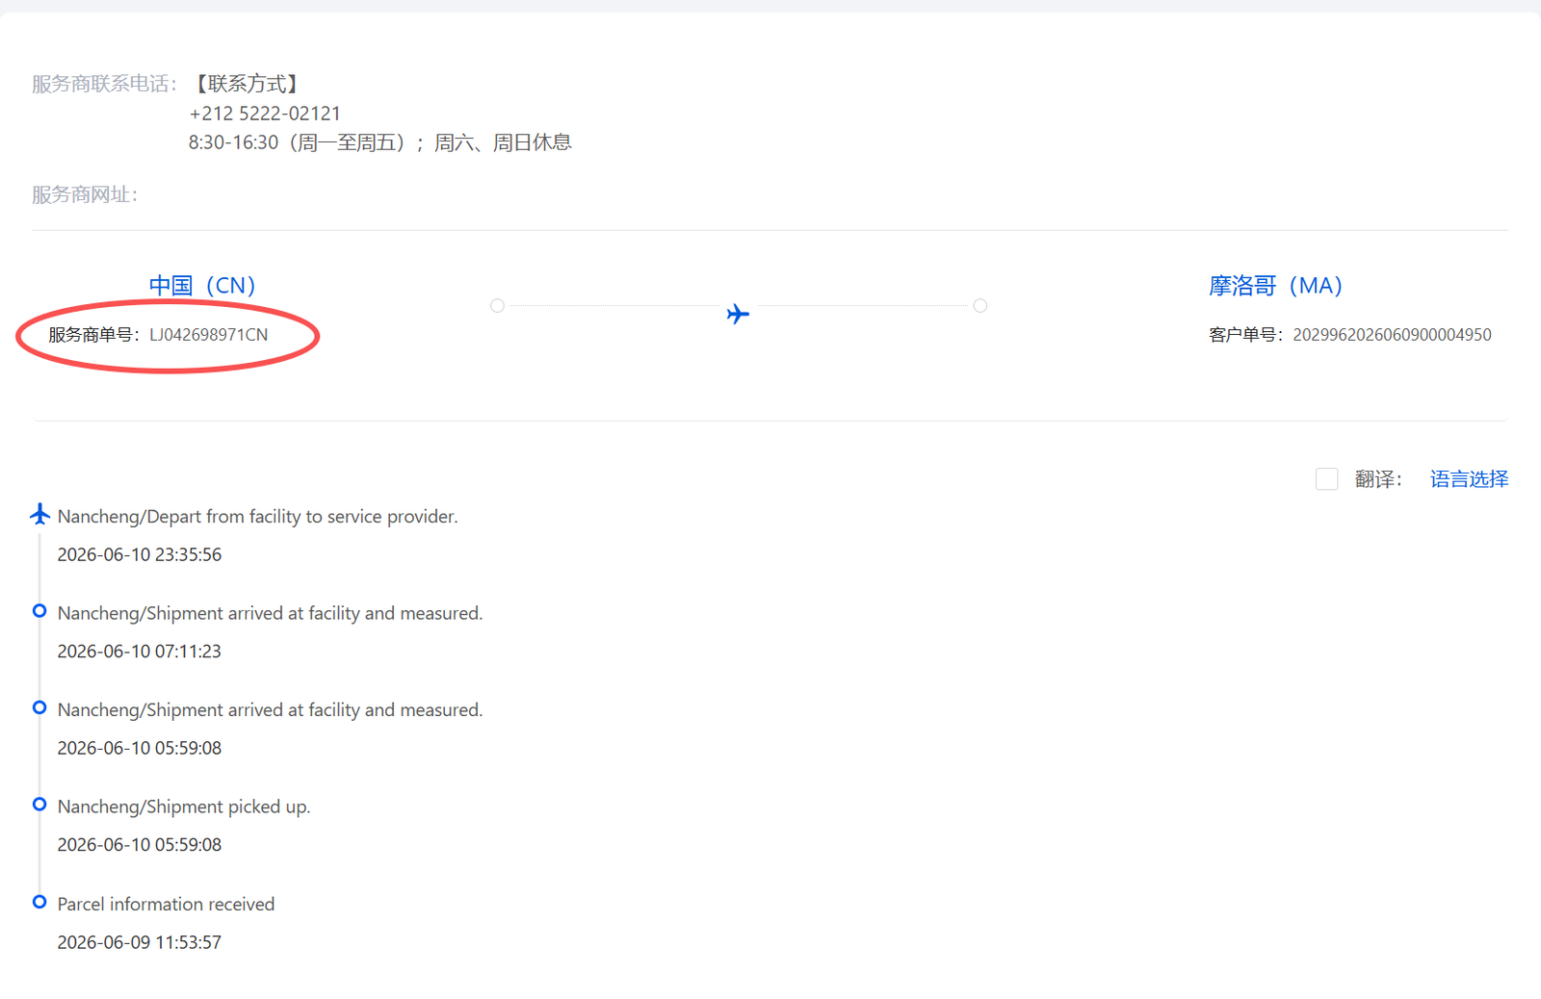Click 'Nancheng/Shipment picked up.' entry
This screenshot has height=999, width=1541.
click(x=184, y=807)
